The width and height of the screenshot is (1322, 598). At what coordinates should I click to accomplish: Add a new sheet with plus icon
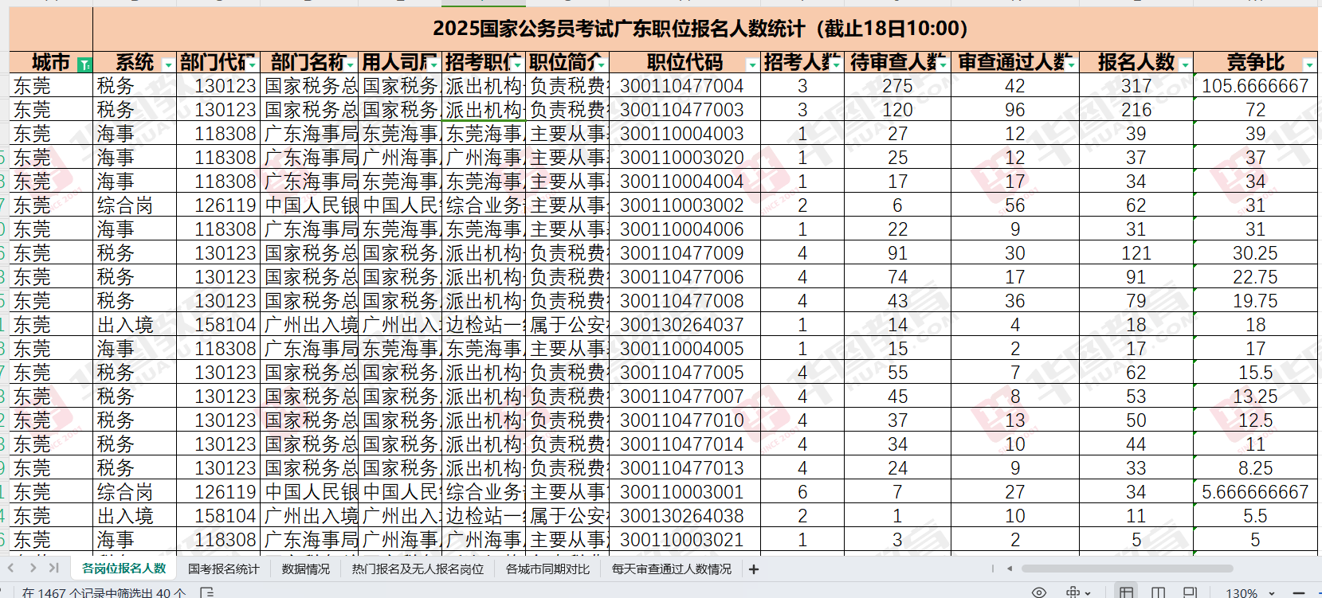point(754,569)
